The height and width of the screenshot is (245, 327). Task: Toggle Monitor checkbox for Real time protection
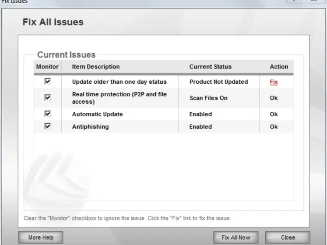(47, 98)
